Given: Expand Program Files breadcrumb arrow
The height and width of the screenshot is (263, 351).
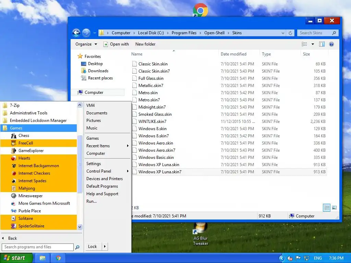Looking at the screenshot, I should tap(200, 33).
